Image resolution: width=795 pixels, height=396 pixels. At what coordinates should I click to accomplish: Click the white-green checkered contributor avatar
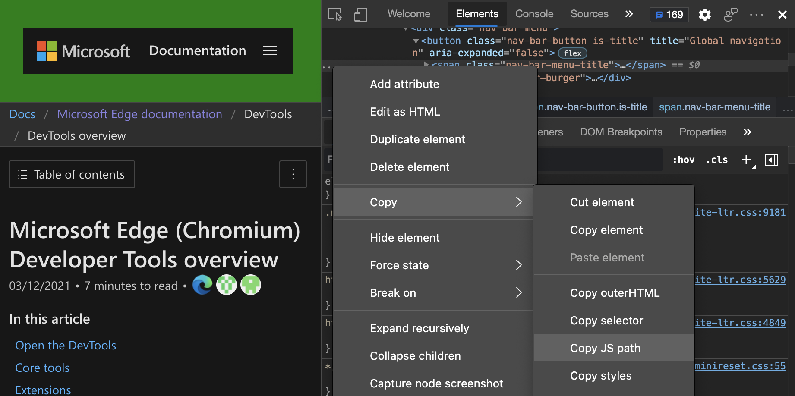tap(227, 285)
